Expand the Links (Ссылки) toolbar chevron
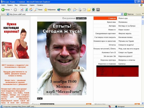Image resolution: width=144 pixels, height=108 pixels. [x=143, y=14]
